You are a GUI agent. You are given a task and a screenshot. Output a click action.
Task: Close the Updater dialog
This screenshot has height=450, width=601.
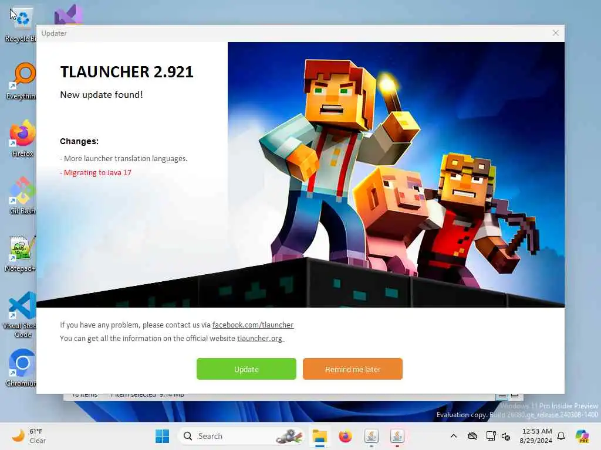click(x=555, y=33)
